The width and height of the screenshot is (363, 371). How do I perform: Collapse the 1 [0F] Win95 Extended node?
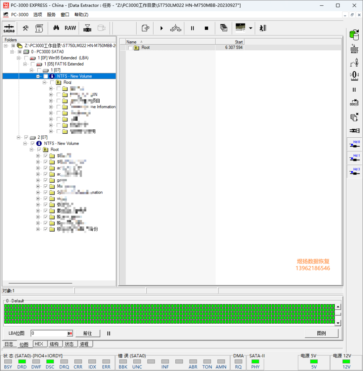(x=18, y=58)
